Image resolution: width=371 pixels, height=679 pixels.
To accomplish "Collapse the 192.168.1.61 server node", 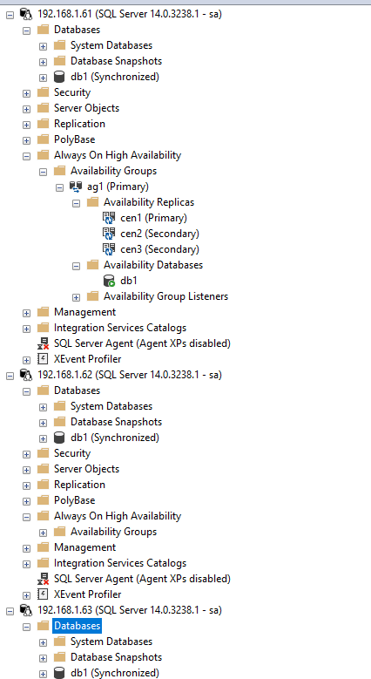I will [x=10, y=15].
